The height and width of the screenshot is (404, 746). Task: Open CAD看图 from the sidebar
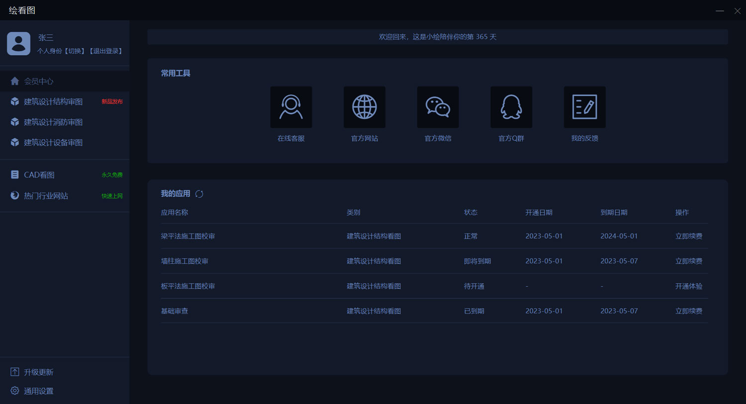pos(39,175)
